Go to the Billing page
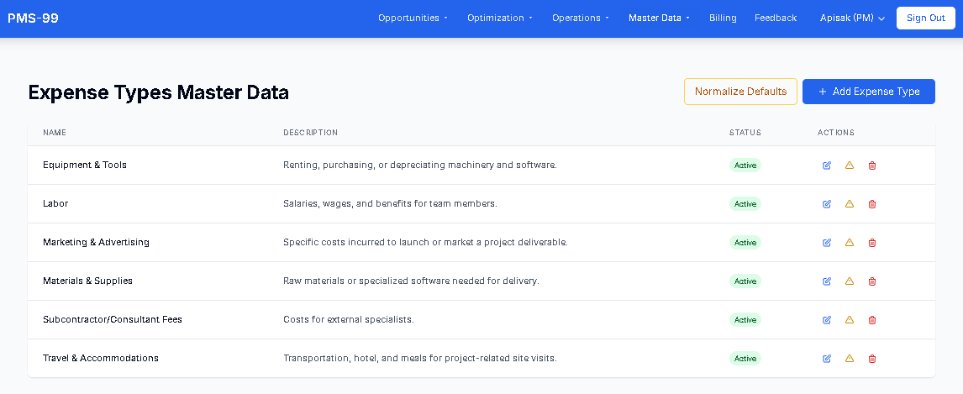963x394 pixels. pos(723,18)
